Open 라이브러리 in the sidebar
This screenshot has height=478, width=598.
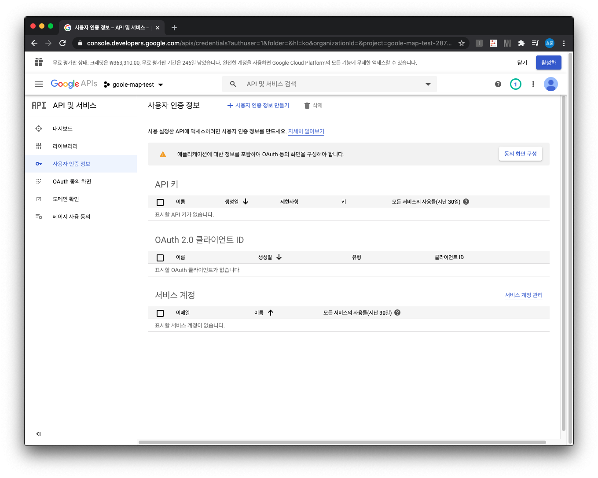pos(81,146)
